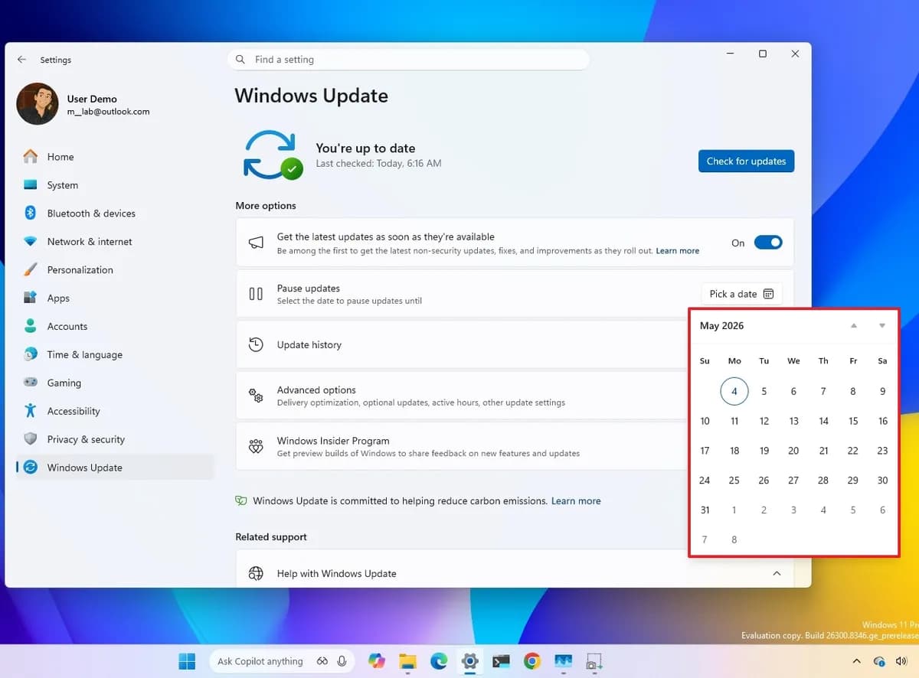Open Copilot from the taskbar
Viewport: 919px width, 678px height.
pyautogui.click(x=376, y=661)
